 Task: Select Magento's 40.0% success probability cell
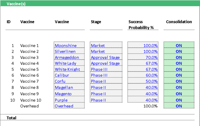point(143,93)
